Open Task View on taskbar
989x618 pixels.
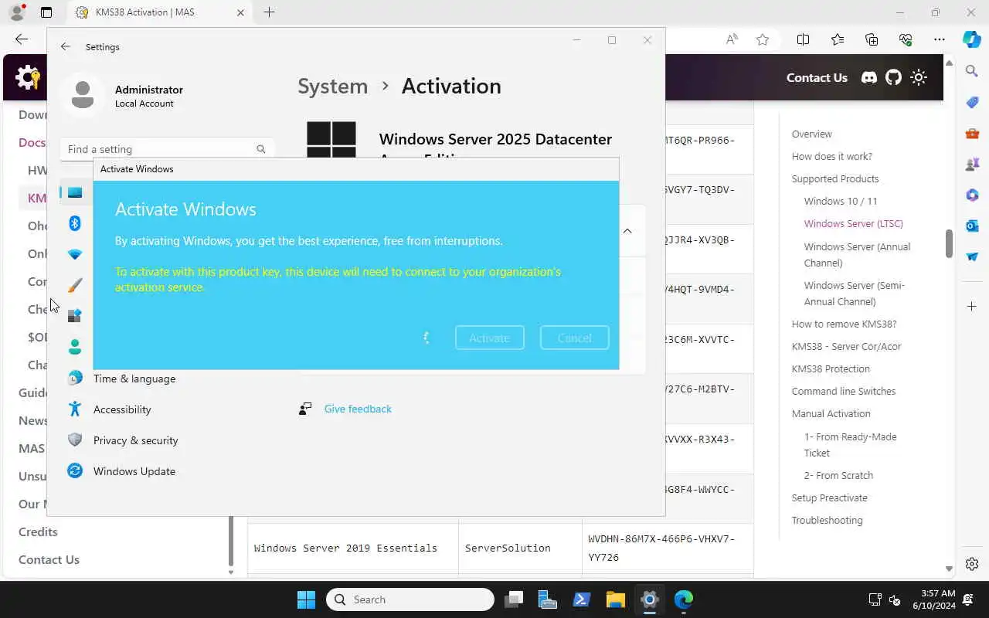[514, 599]
